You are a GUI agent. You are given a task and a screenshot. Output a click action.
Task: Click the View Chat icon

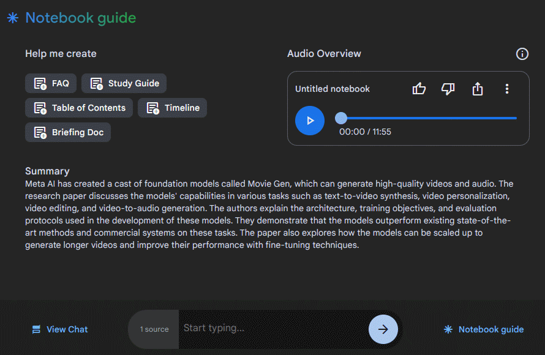(x=37, y=329)
